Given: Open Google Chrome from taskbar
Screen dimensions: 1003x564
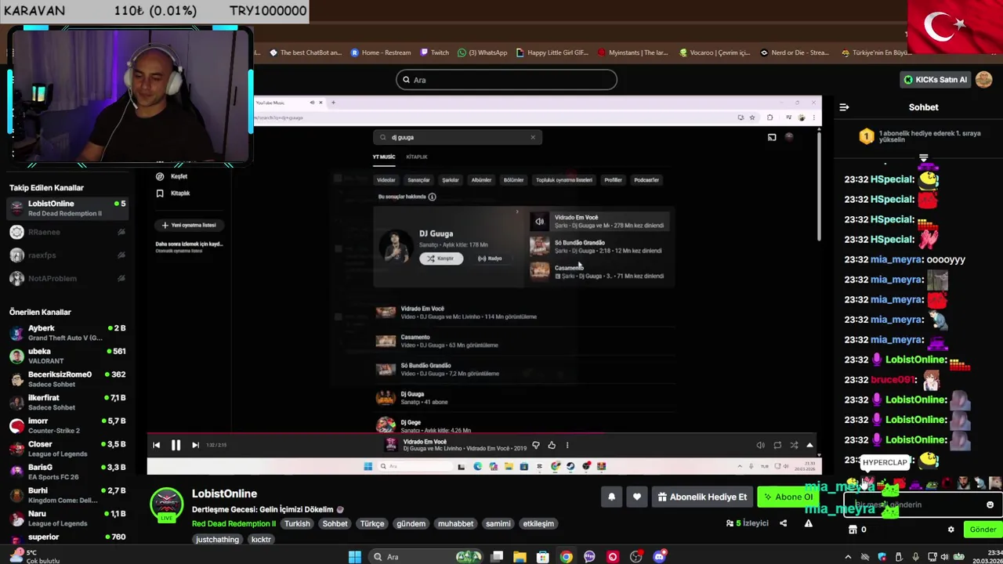Looking at the screenshot, I should point(566,557).
